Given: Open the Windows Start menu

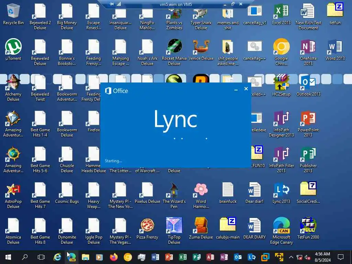Looking at the screenshot, I should click(x=8, y=257).
